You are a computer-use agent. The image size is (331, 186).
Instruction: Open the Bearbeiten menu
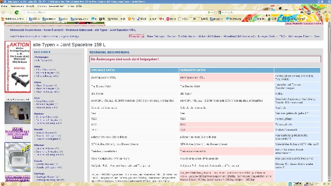[17, 6]
